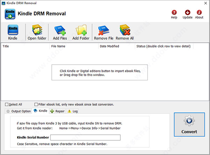The image size is (210, 155).
Task: Open the Repair tab
Action: [57, 111]
